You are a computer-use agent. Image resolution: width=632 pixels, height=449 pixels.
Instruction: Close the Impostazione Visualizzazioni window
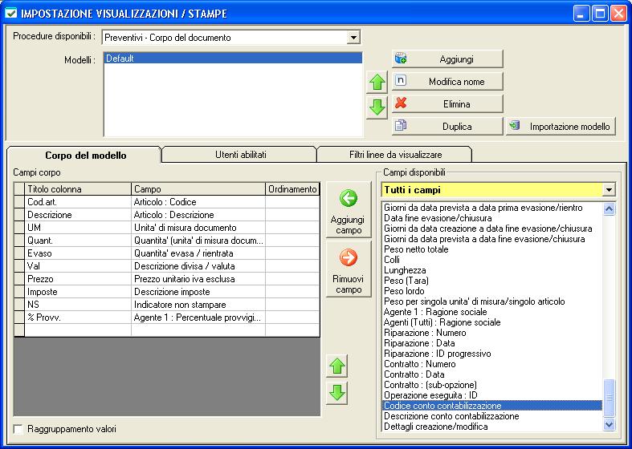(618, 14)
